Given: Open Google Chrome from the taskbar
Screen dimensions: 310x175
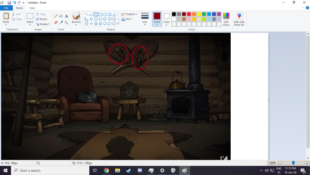Looking at the screenshot, I should [106, 171].
